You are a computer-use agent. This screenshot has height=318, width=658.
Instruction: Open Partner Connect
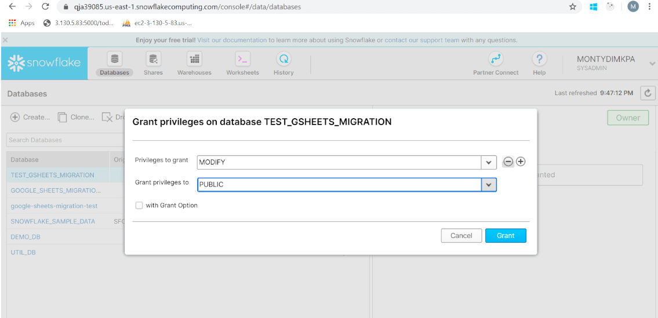coord(496,64)
